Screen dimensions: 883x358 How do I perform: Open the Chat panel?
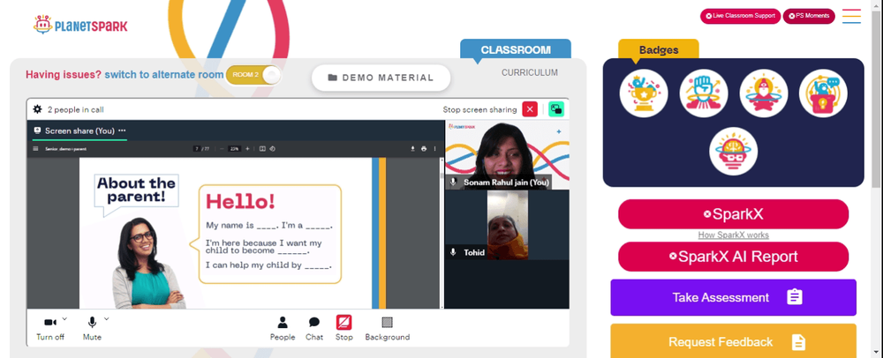314,328
